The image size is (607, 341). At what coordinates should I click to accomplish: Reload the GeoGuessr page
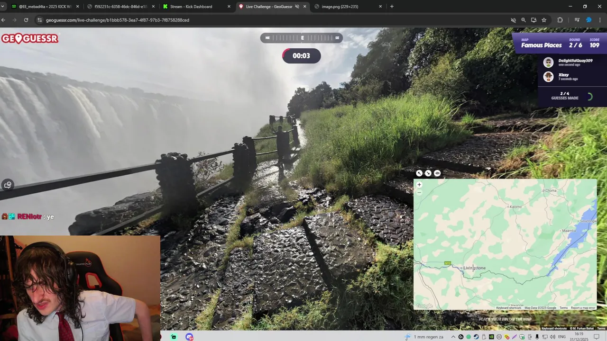click(x=26, y=20)
